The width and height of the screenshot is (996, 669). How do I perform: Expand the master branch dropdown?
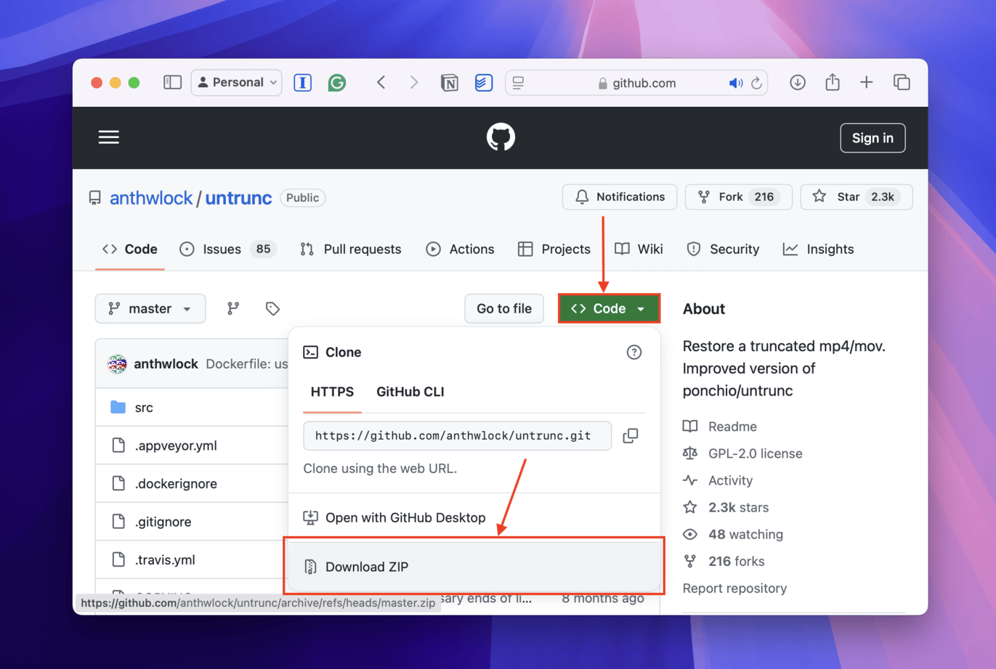click(150, 308)
